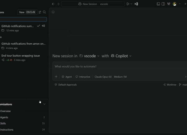The height and width of the screenshot is (135, 187).
Task: Focus the sessions filter text box
Action: (23, 19)
